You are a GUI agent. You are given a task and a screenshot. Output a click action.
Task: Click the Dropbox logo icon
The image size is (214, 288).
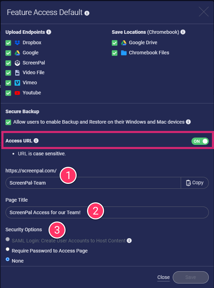(17, 43)
